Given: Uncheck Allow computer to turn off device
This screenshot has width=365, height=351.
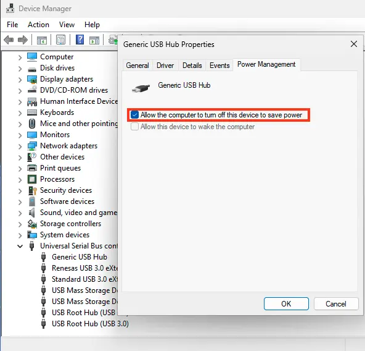Looking at the screenshot, I should 134,115.
